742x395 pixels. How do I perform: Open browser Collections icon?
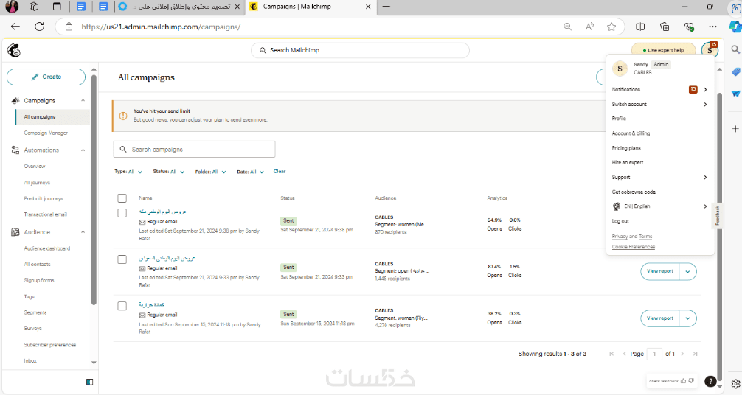(665, 27)
